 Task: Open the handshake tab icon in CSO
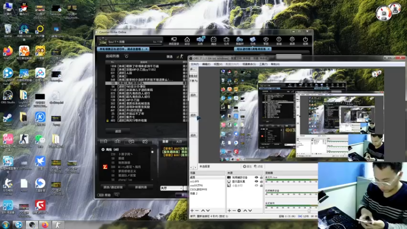(x=145, y=141)
